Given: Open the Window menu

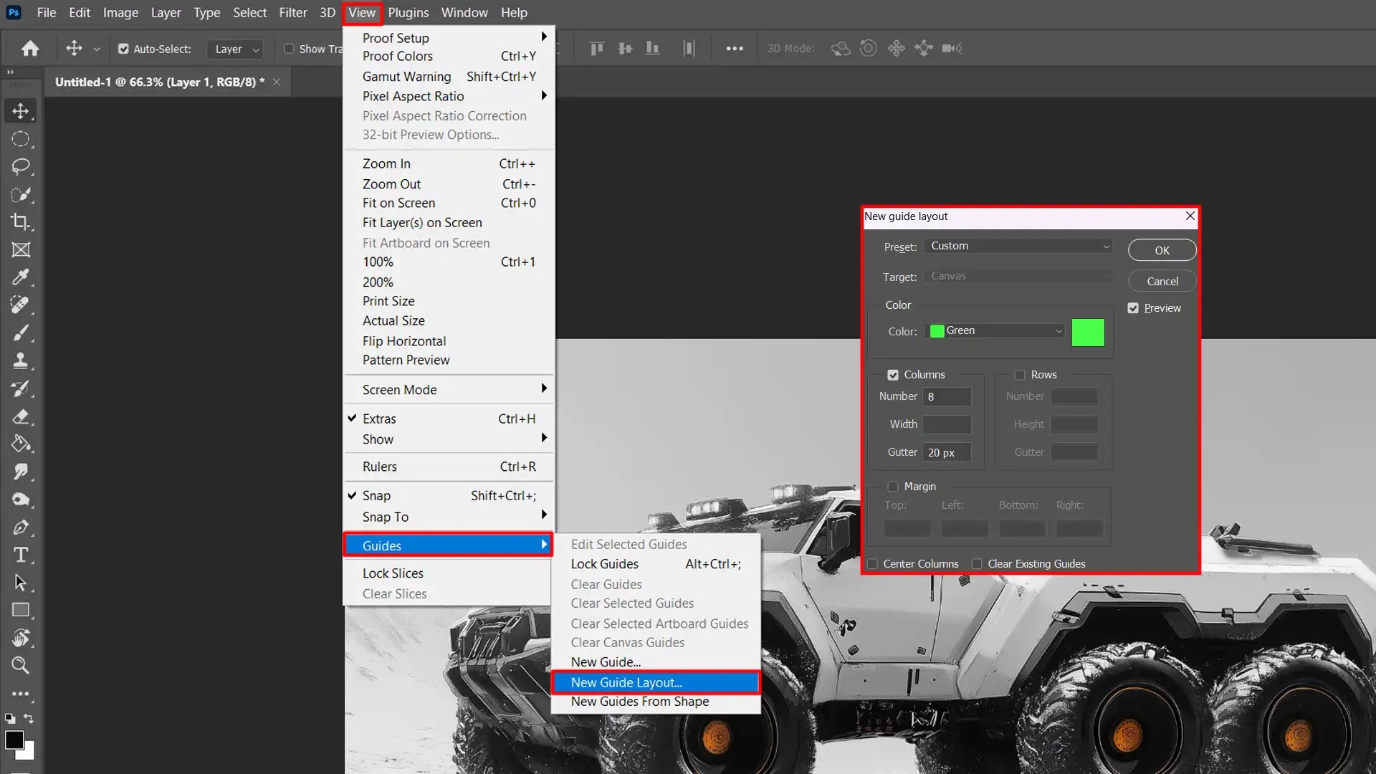Looking at the screenshot, I should tap(464, 13).
